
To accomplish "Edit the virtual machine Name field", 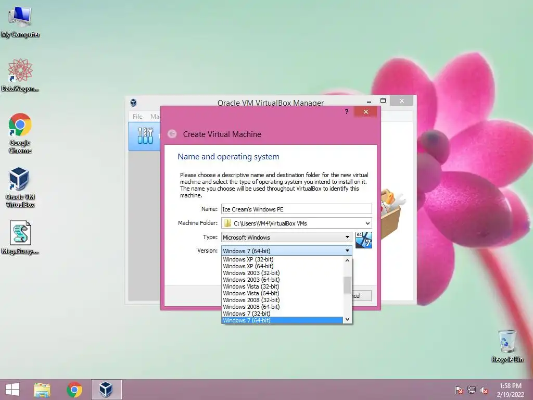I will pos(296,209).
